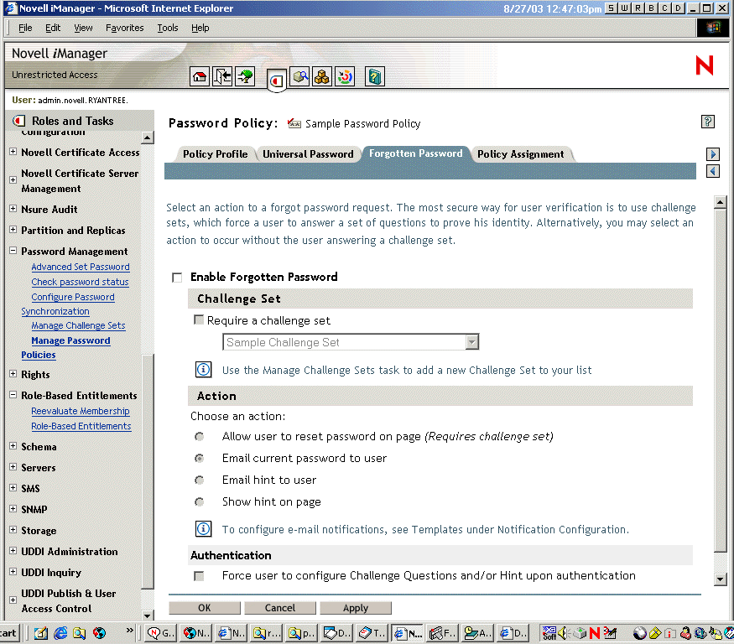
Task: Open the Sample Challenge Set dropdown
Action: pyautogui.click(x=471, y=341)
